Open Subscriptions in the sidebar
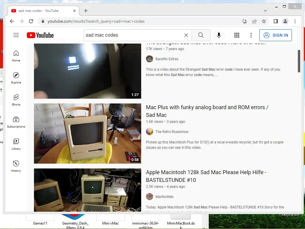Viewport: 305px width, 229px height. (x=16, y=122)
